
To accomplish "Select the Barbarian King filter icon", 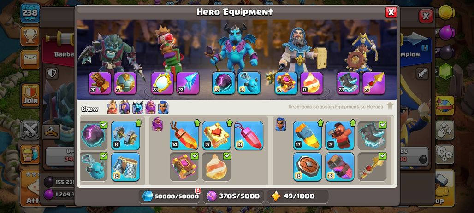I will pos(112,107).
